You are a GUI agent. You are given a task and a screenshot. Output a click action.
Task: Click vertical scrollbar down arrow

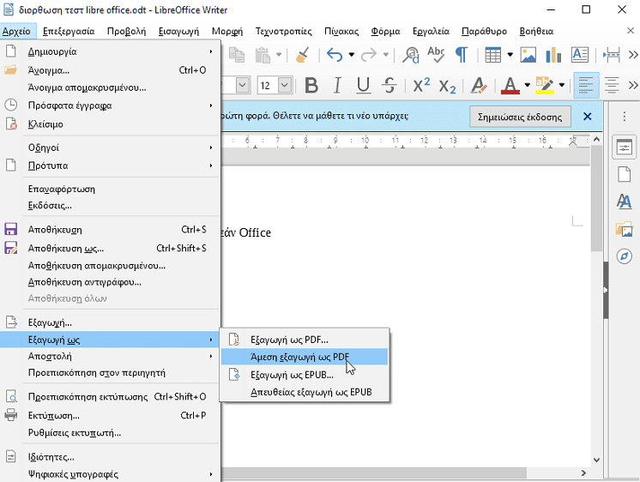click(596, 460)
